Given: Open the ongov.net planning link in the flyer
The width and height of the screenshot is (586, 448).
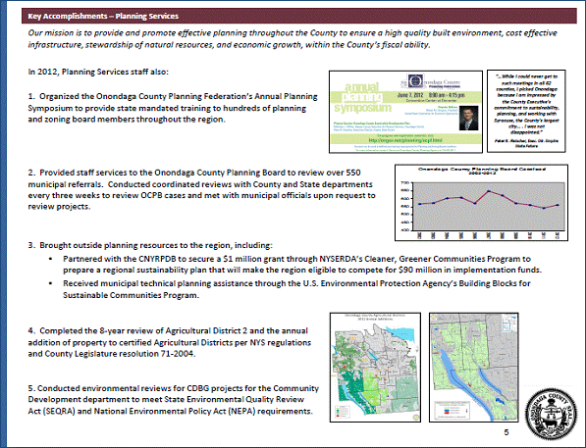Looking at the screenshot, I should coord(405,140).
